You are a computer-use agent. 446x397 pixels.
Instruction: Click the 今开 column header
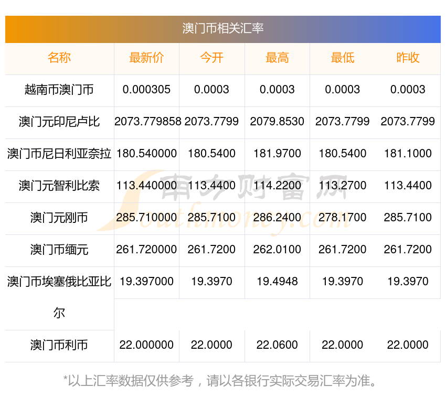coord(211,58)
